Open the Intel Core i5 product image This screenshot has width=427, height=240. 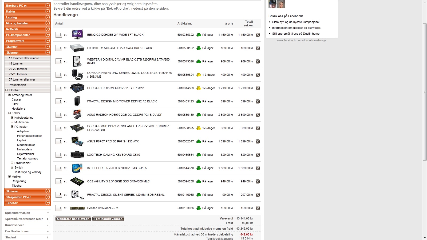tap(77, 168)
